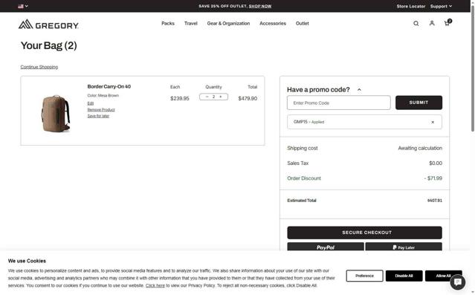475x295 pixels.
Task: Open the shopping cart icon
Action: pos(447,23)
